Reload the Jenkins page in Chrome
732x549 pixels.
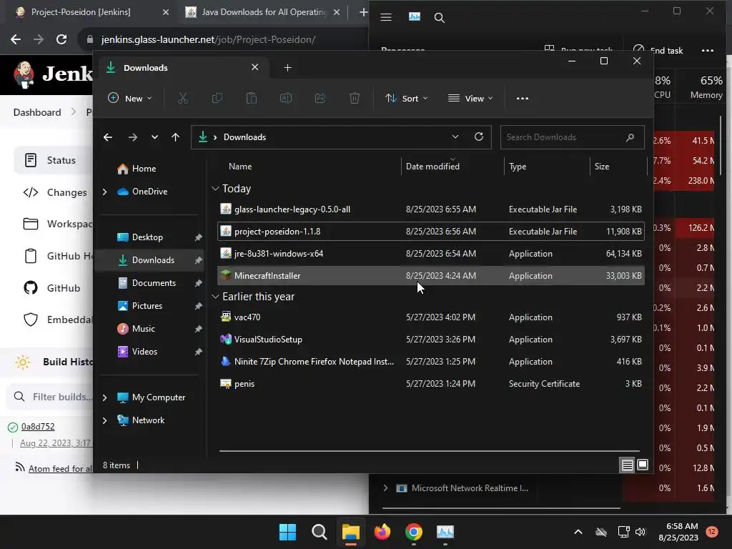61,40
